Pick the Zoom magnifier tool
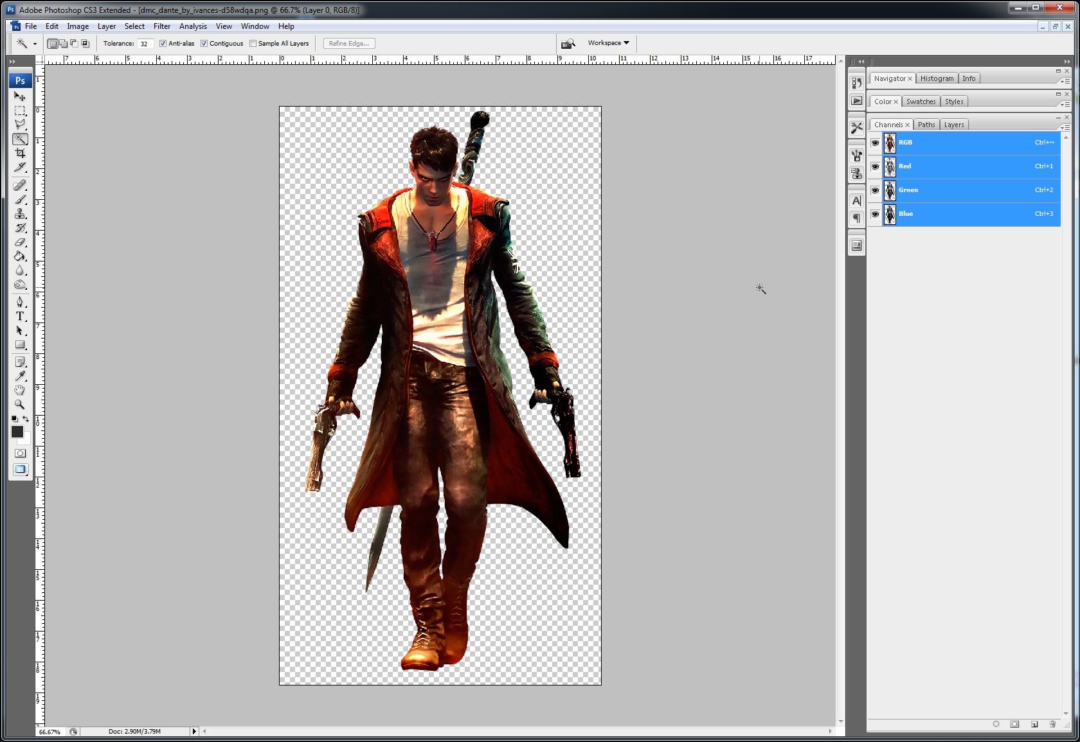 [20, 404]
